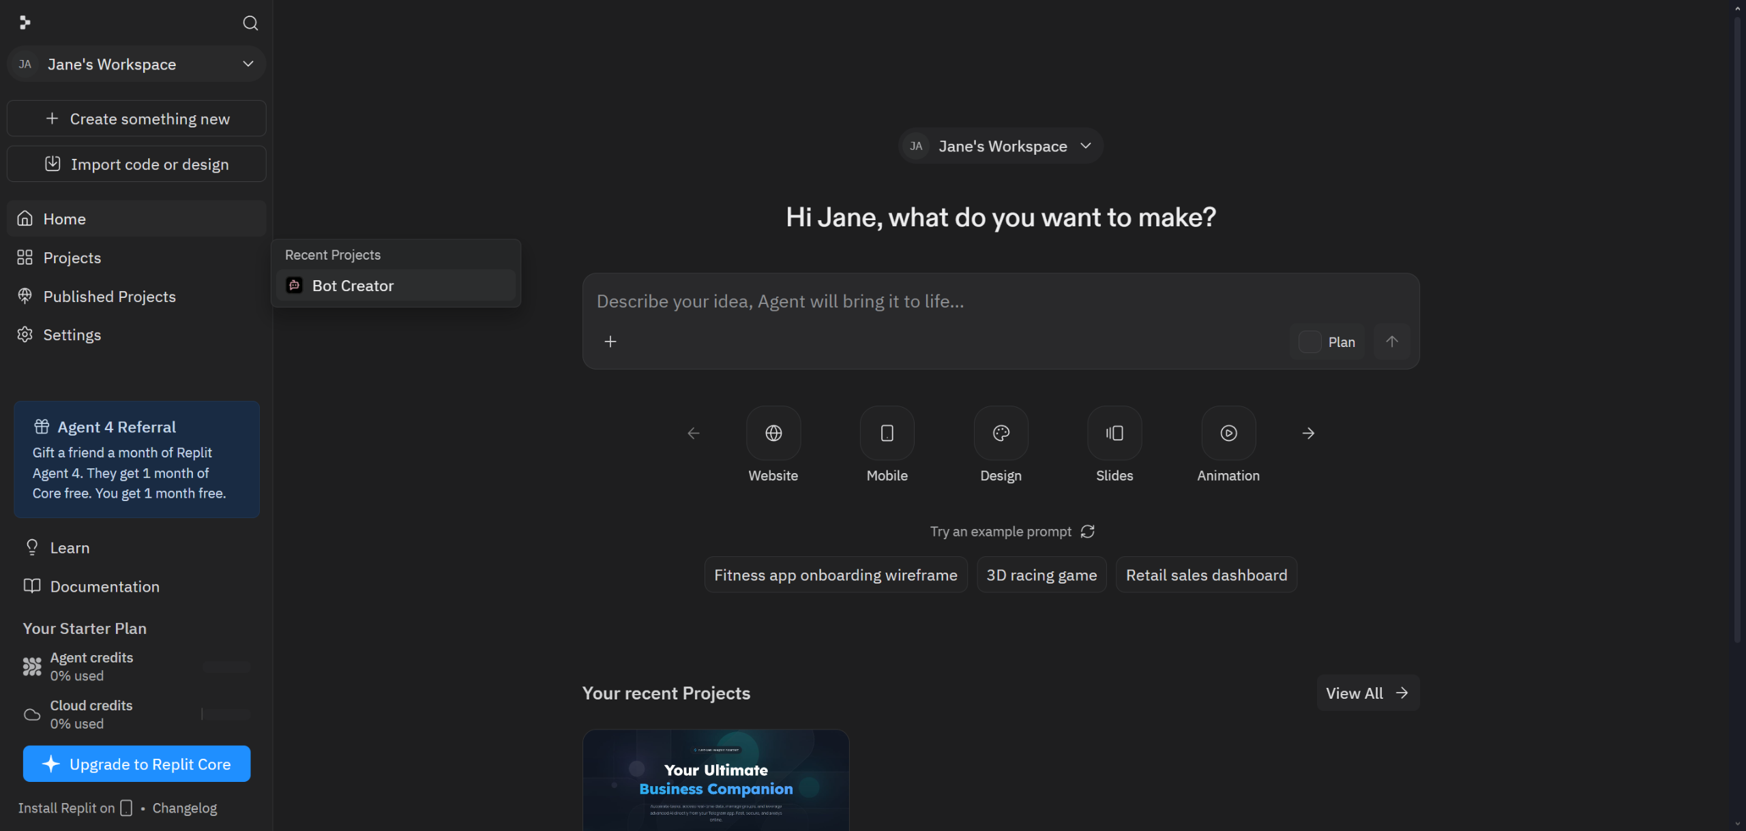1746x831 pixels.
Task: Click the Replit logo icon
Action: [x=25, y=23]
